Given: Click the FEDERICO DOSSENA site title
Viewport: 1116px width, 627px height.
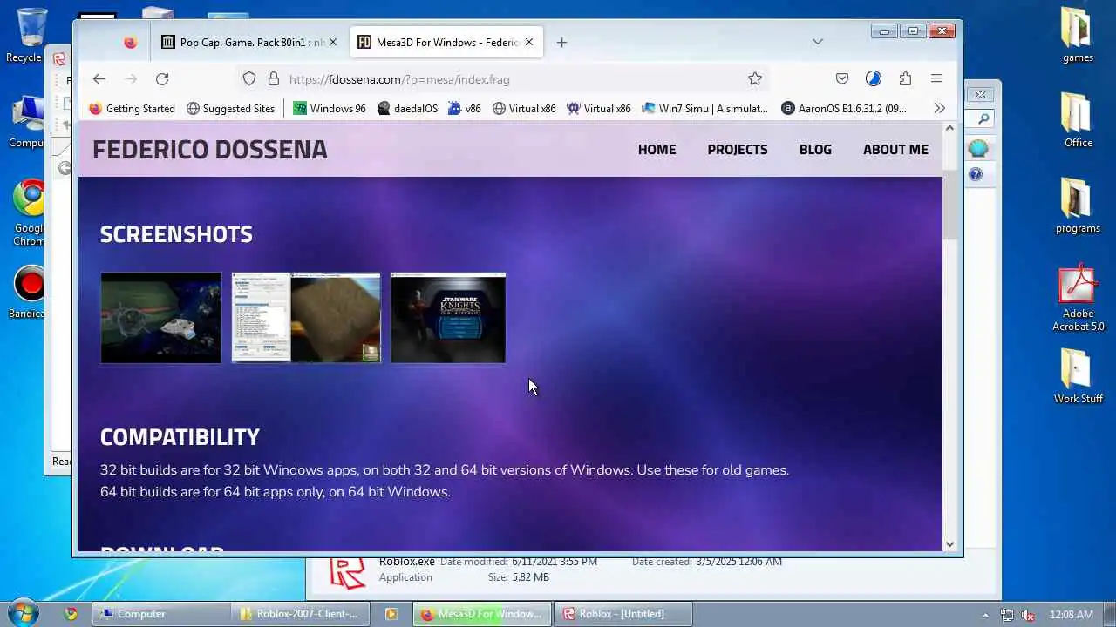Looking at the screenshot, I should click(x=210, y=150).
